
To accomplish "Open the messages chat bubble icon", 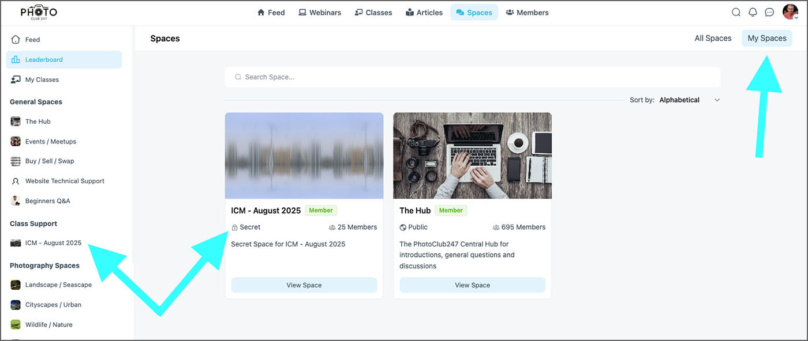I will tap(769, 12).
